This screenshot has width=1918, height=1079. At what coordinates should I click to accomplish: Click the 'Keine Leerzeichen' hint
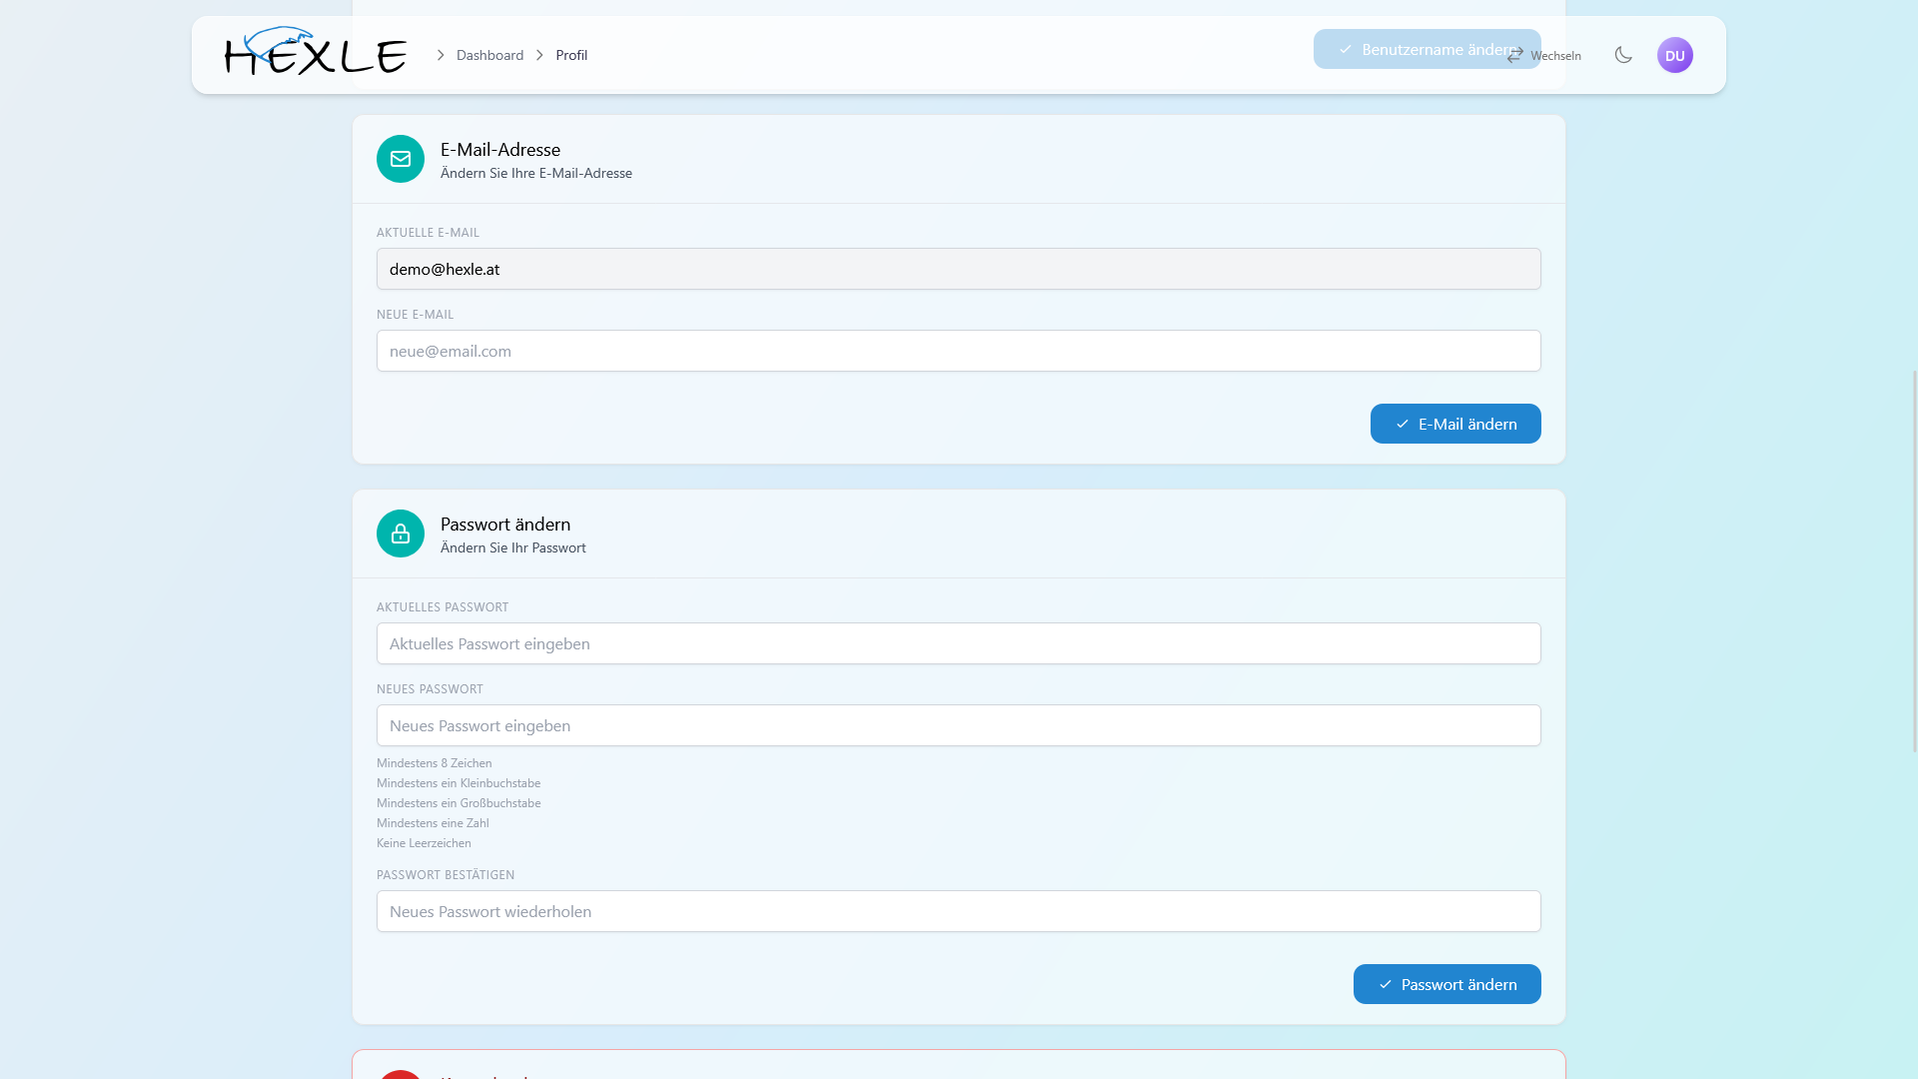click(424, 842)
